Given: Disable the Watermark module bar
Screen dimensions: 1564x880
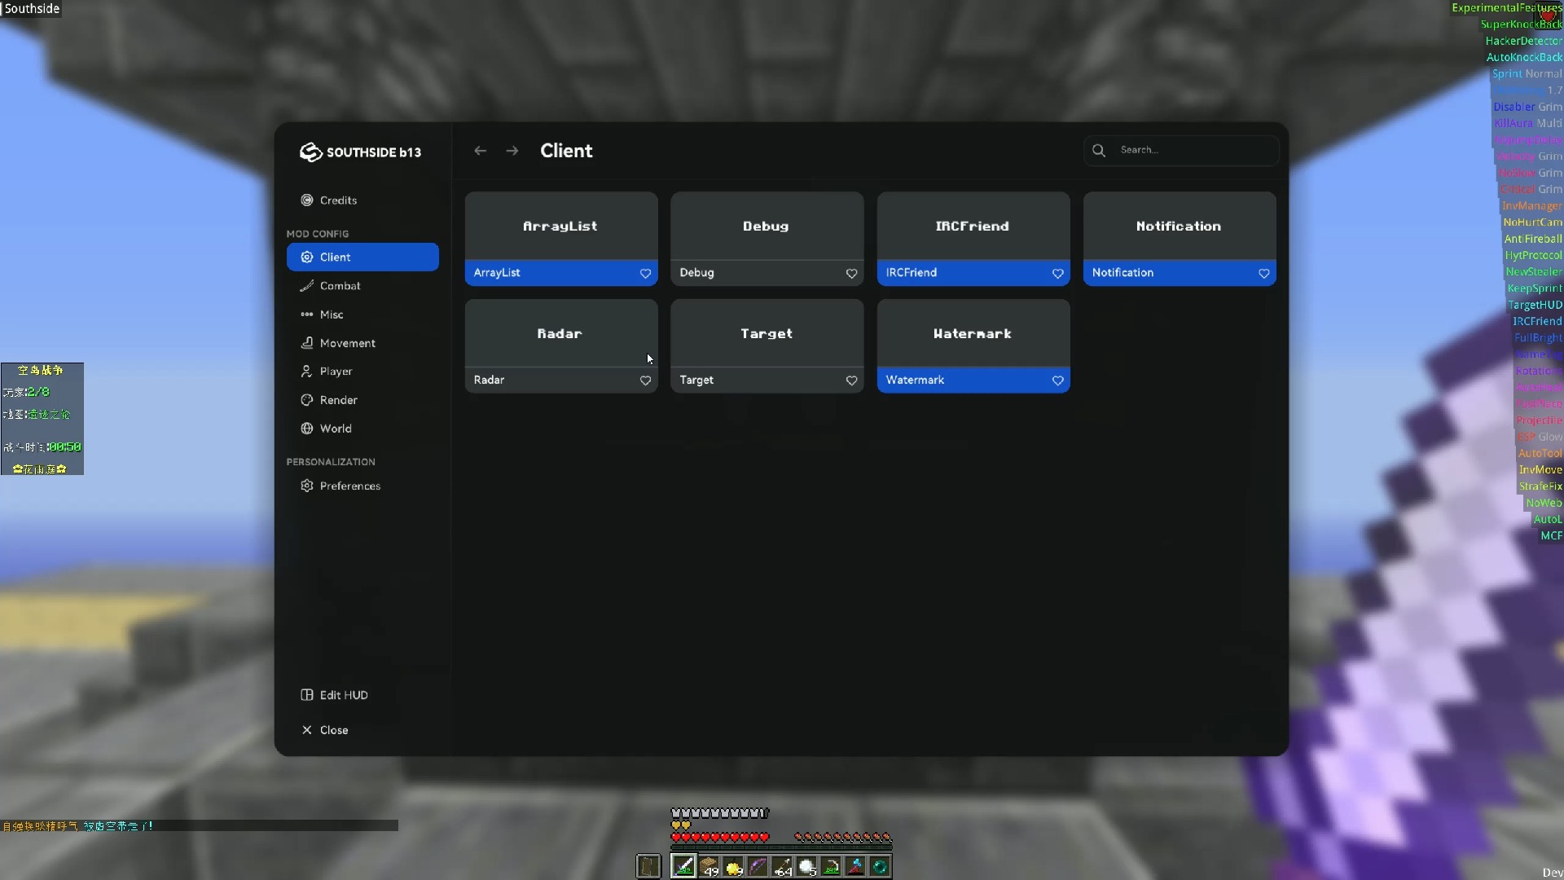Looking at the screenshot, I should [973, 381].
